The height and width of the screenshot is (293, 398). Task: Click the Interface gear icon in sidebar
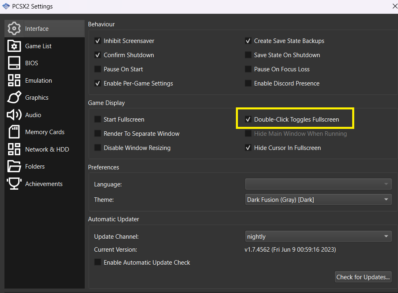[x=14, y=29]
